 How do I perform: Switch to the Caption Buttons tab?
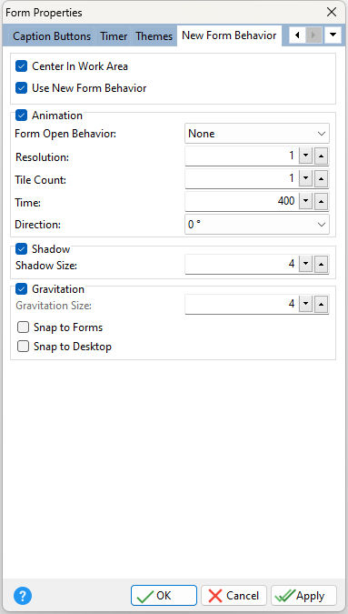[x=52, y=36]
